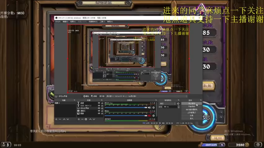Adjust the 麦克风/Aux volume slider
The width and height of the screenshot is (264, 148).
(126, 108)
